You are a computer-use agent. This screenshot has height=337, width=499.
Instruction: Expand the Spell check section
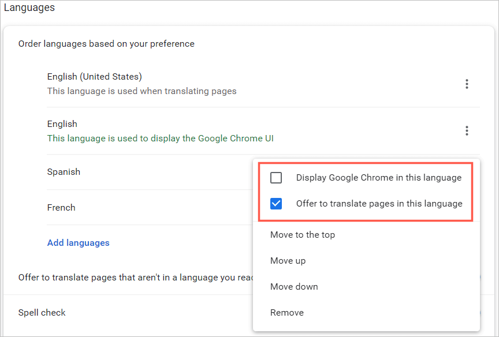coord(42,313)
